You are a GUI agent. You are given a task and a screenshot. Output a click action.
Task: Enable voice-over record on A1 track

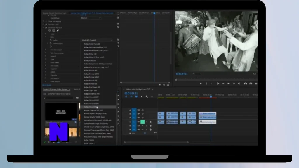(151, 122)
